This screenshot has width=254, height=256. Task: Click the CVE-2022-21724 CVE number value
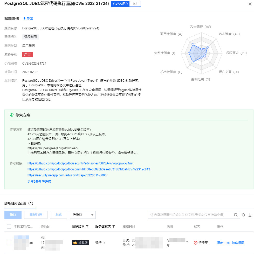tap(34, 63)
